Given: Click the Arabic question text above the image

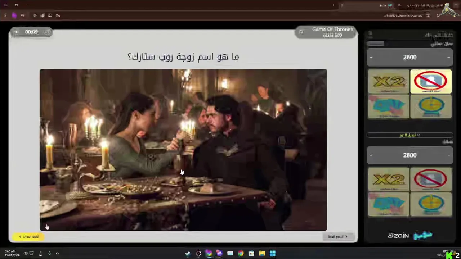Looking at the screenshot, I should 183,56.
